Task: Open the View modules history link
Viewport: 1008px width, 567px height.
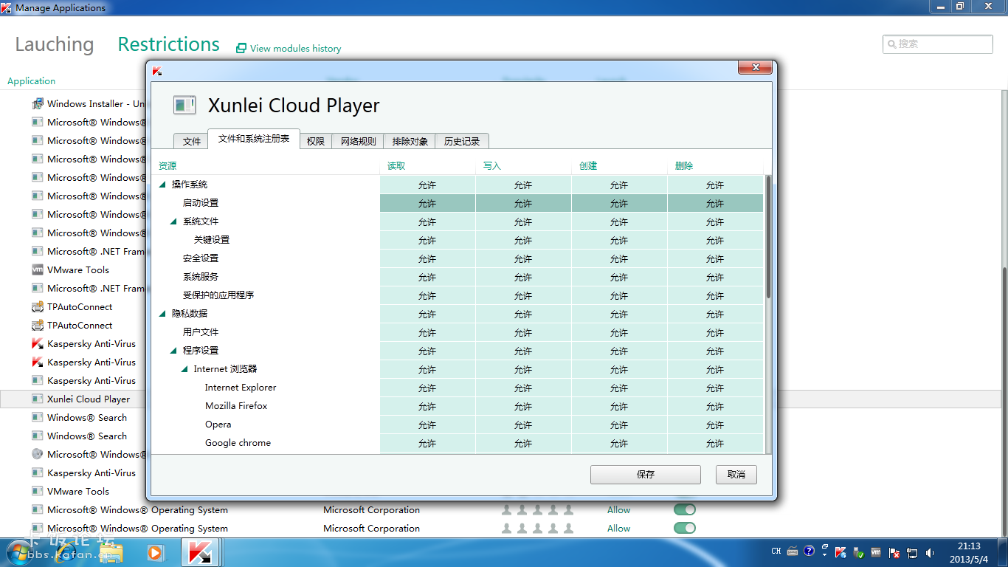Action: click(295, 49)
